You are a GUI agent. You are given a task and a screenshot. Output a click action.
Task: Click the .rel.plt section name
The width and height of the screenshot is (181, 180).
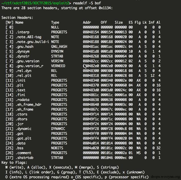24,76
